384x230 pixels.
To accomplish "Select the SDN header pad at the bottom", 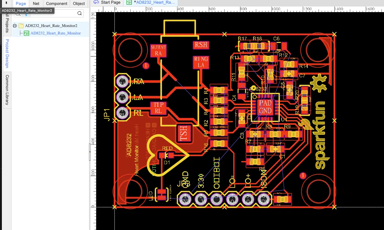I will pyautogui.click(x=264, y=199).
